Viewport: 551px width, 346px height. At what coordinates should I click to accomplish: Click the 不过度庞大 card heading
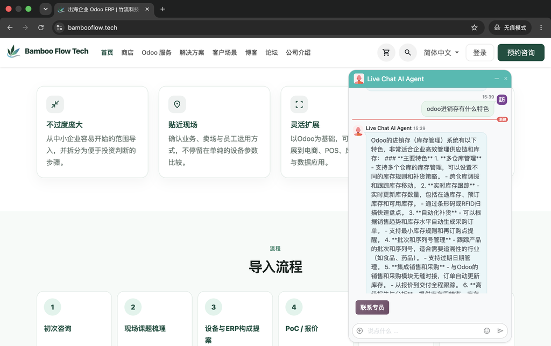65,125
